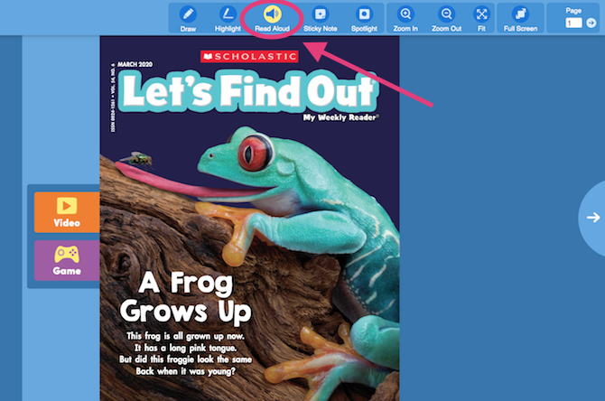Open the purple Game button
605x401 pixels.
coord(66,260)
